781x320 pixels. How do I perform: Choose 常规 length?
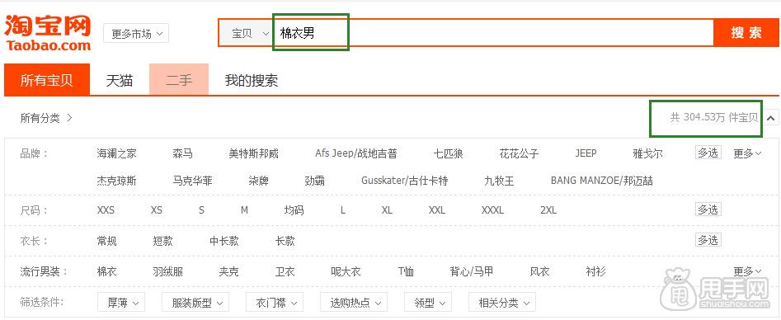click(106, 241)
